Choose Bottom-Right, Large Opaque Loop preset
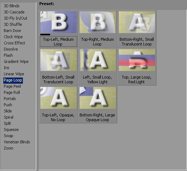This screenshot has width=187, height=171. click(x=98, y=104)
